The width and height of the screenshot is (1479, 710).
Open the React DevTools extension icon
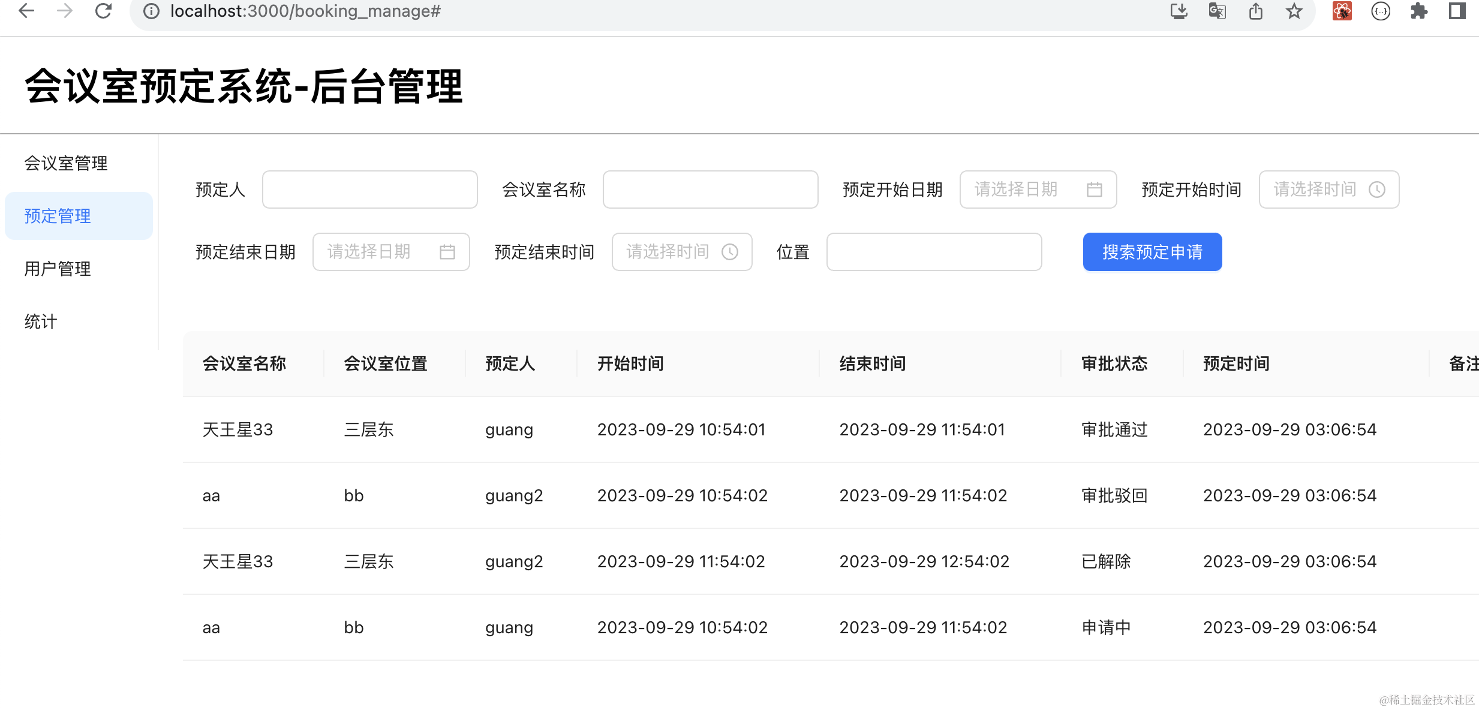pos(1342,11)
